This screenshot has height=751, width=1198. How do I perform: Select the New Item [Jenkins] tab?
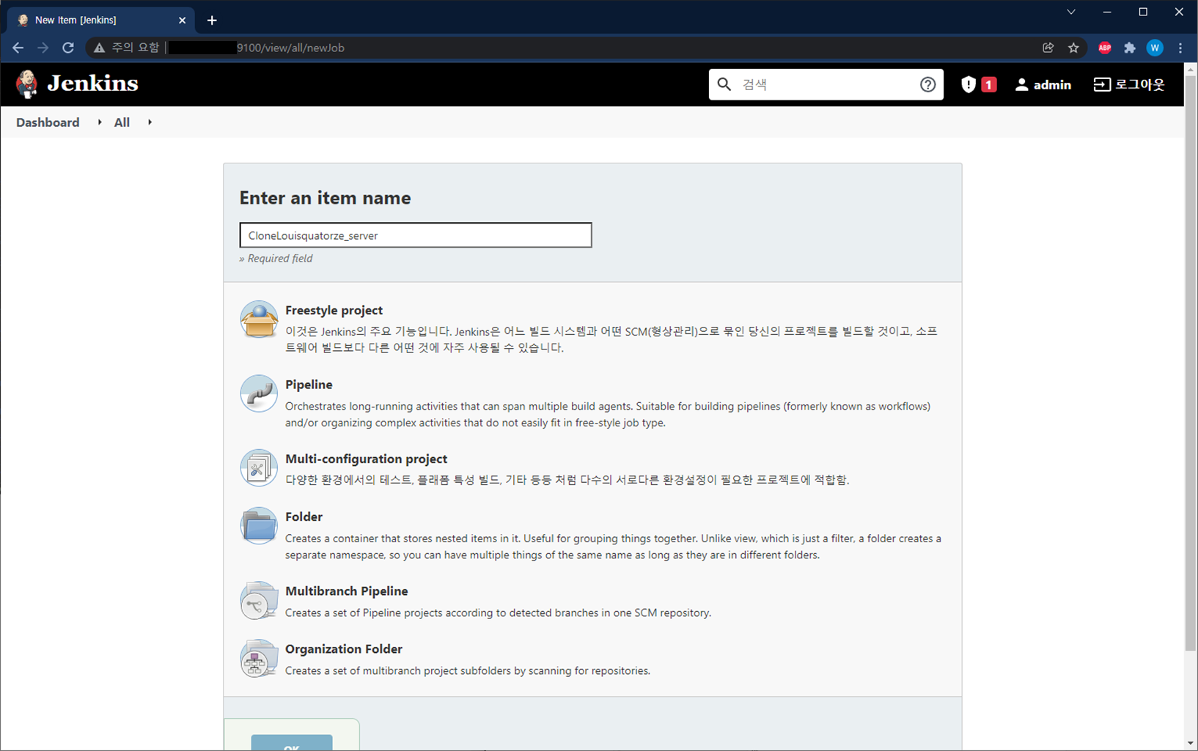101,21
